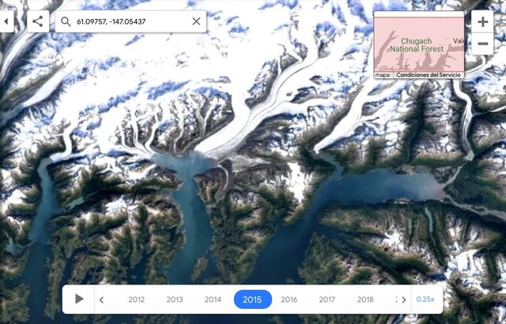Click the share icon button
This screenshot has width=506, height=324.
pyautogui.click(x=38, y=21)
